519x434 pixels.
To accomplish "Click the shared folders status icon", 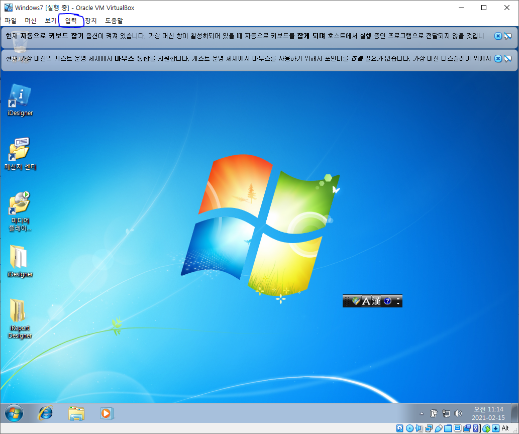I will pos(448,428).
